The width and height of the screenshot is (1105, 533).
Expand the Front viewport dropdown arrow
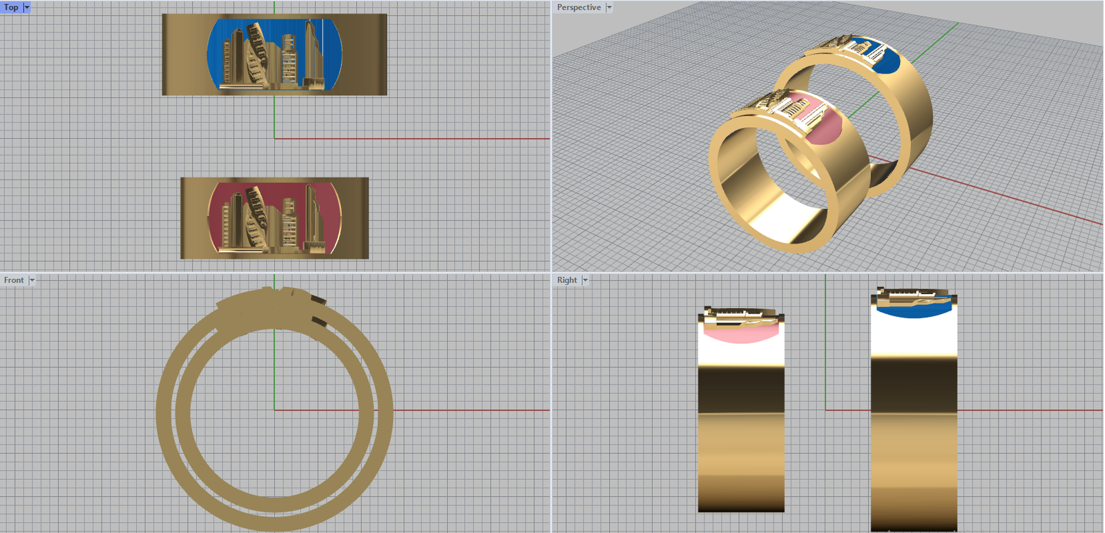coord(32,280)
